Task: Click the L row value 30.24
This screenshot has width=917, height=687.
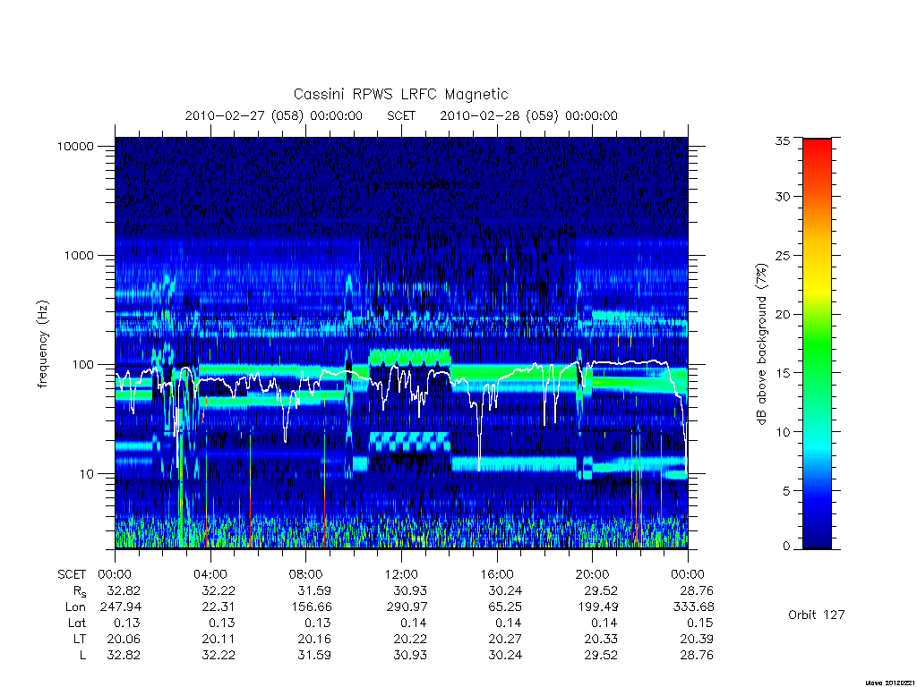Action: 505,656
